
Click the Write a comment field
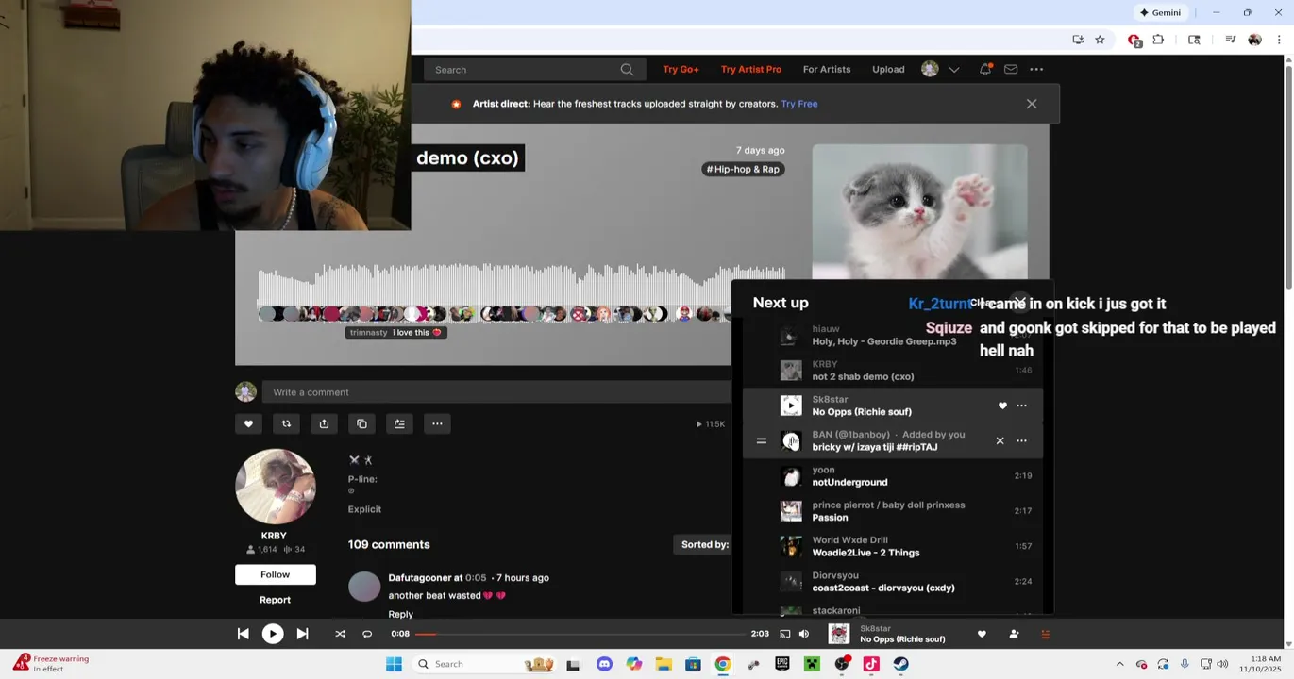498,392
